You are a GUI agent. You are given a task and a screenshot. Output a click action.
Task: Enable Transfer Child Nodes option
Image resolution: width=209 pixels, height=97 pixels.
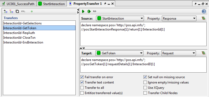(x=145, y=93)
